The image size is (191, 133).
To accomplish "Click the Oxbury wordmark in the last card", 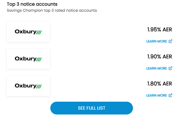I will tap(25, 86).
